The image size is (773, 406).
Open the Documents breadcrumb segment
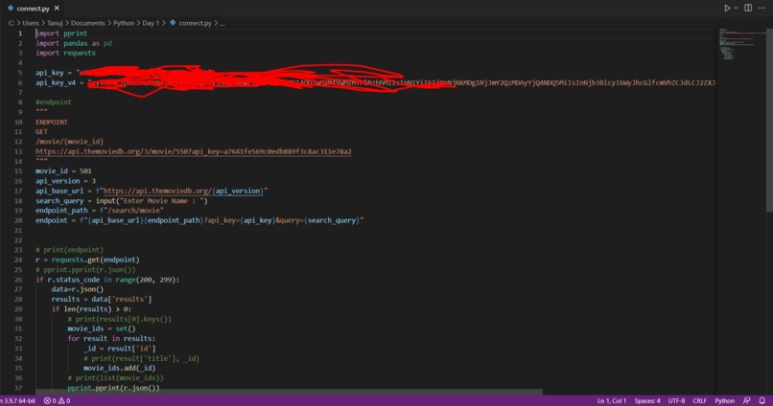click(x=87, y=23)
